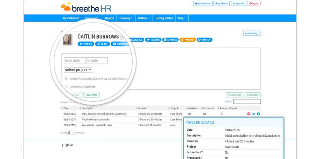Click the 'Time Log Details' popup heading
The width and height of the screenshot is (319, 159).
[x=200, y=123]
